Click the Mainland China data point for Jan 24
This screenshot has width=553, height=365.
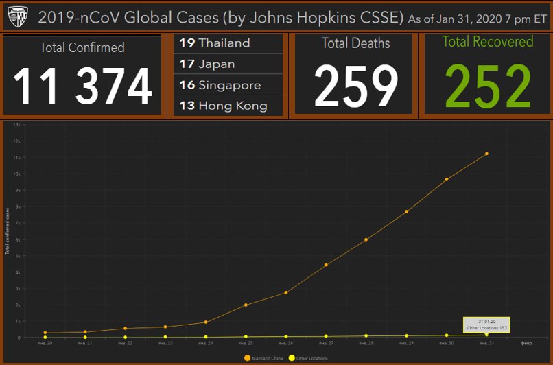[x=206, y=322]
